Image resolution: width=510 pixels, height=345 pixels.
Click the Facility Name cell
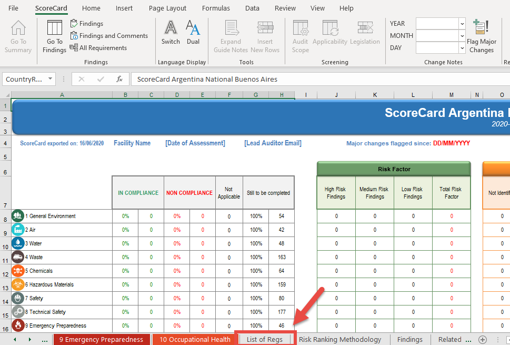coord(132,143)
